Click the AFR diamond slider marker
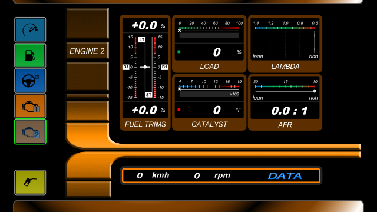This screenshot has height=212, width=377. click(315, 91)
